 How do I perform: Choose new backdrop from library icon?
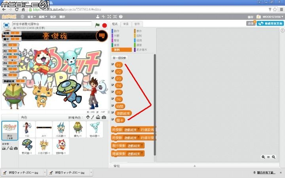click(4, 148)
